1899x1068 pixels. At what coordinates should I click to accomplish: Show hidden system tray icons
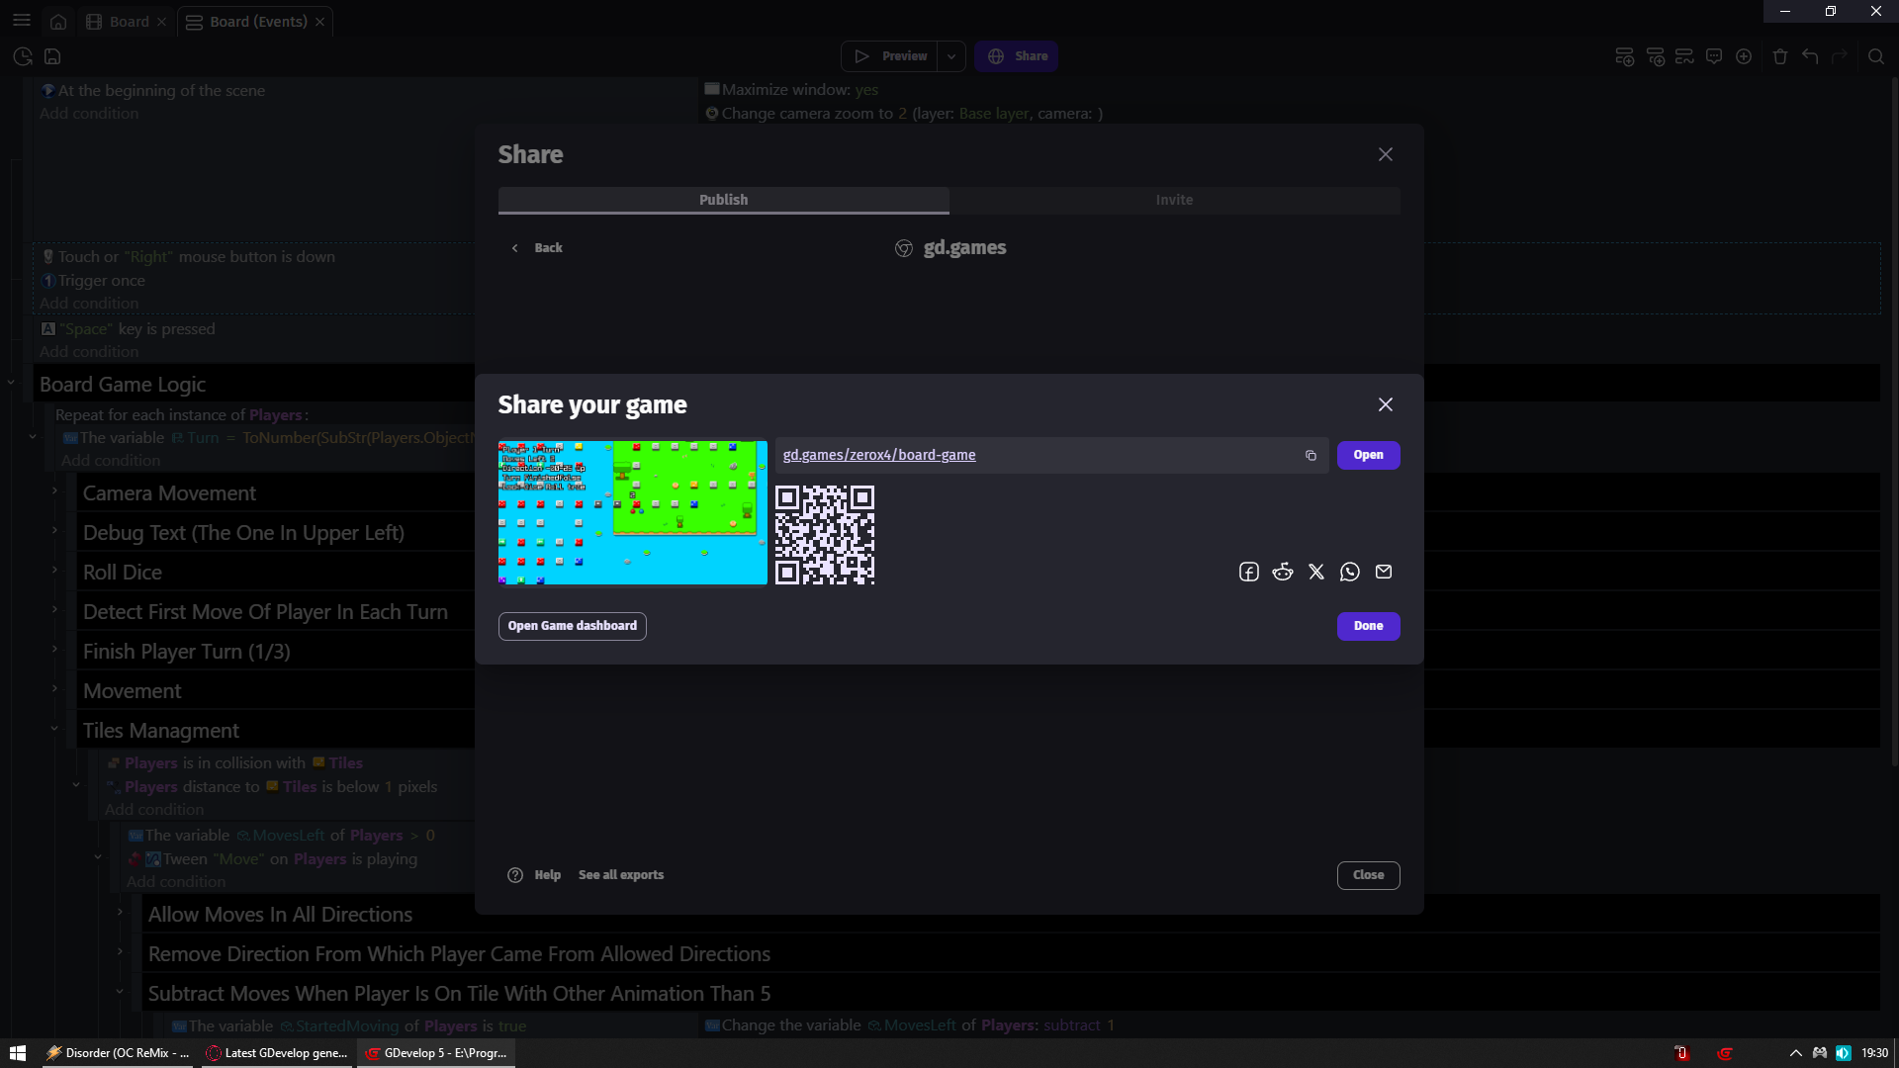pos(1796,1053)
